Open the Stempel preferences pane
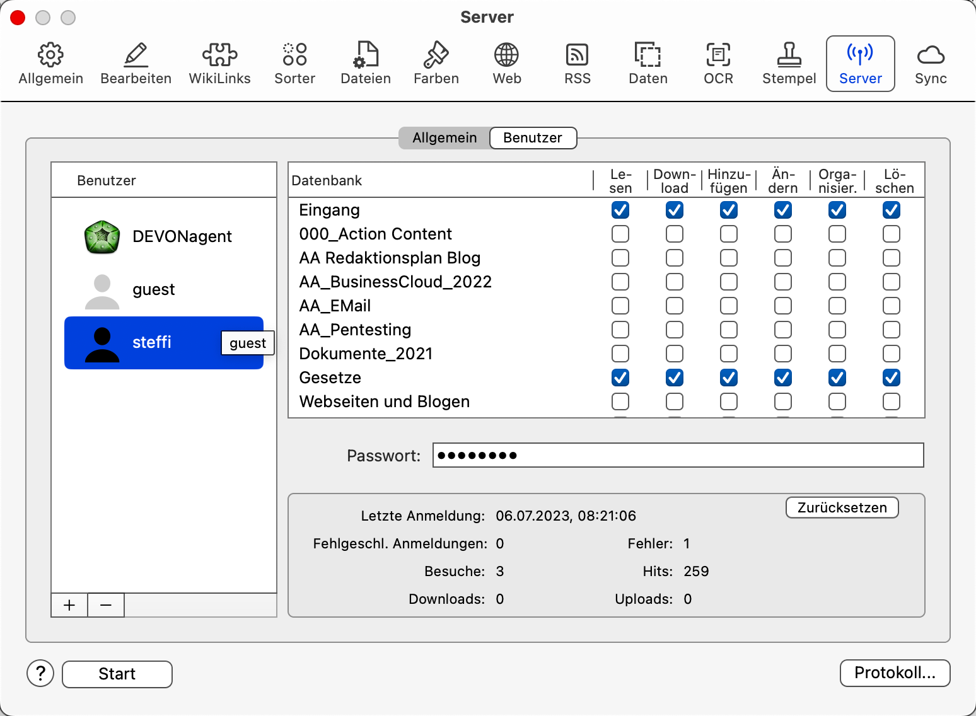976x716 pixels. (x=789, y=64)
